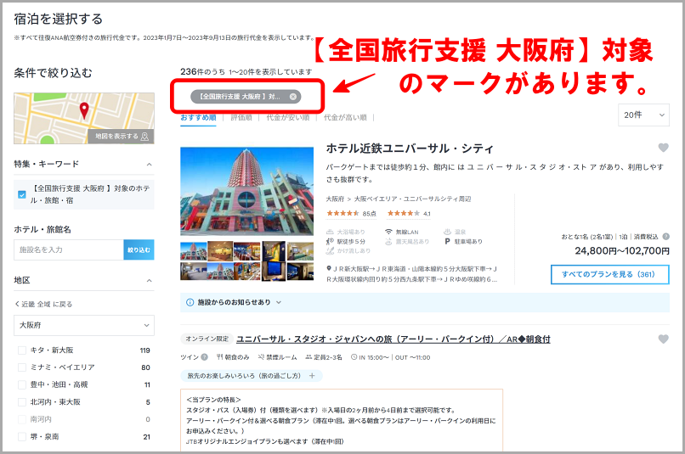Select the 評価順 sort tab

click(241, 118)
